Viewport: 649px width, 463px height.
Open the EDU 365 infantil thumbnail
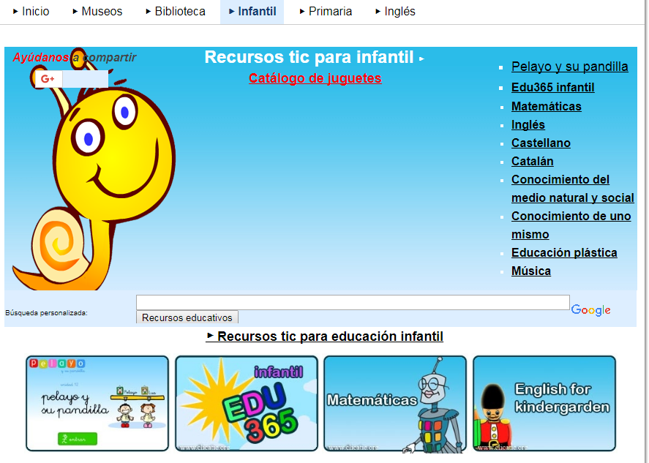tap(247, 403)
